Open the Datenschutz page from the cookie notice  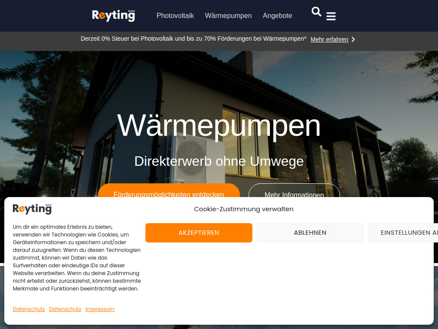(29, 309)
